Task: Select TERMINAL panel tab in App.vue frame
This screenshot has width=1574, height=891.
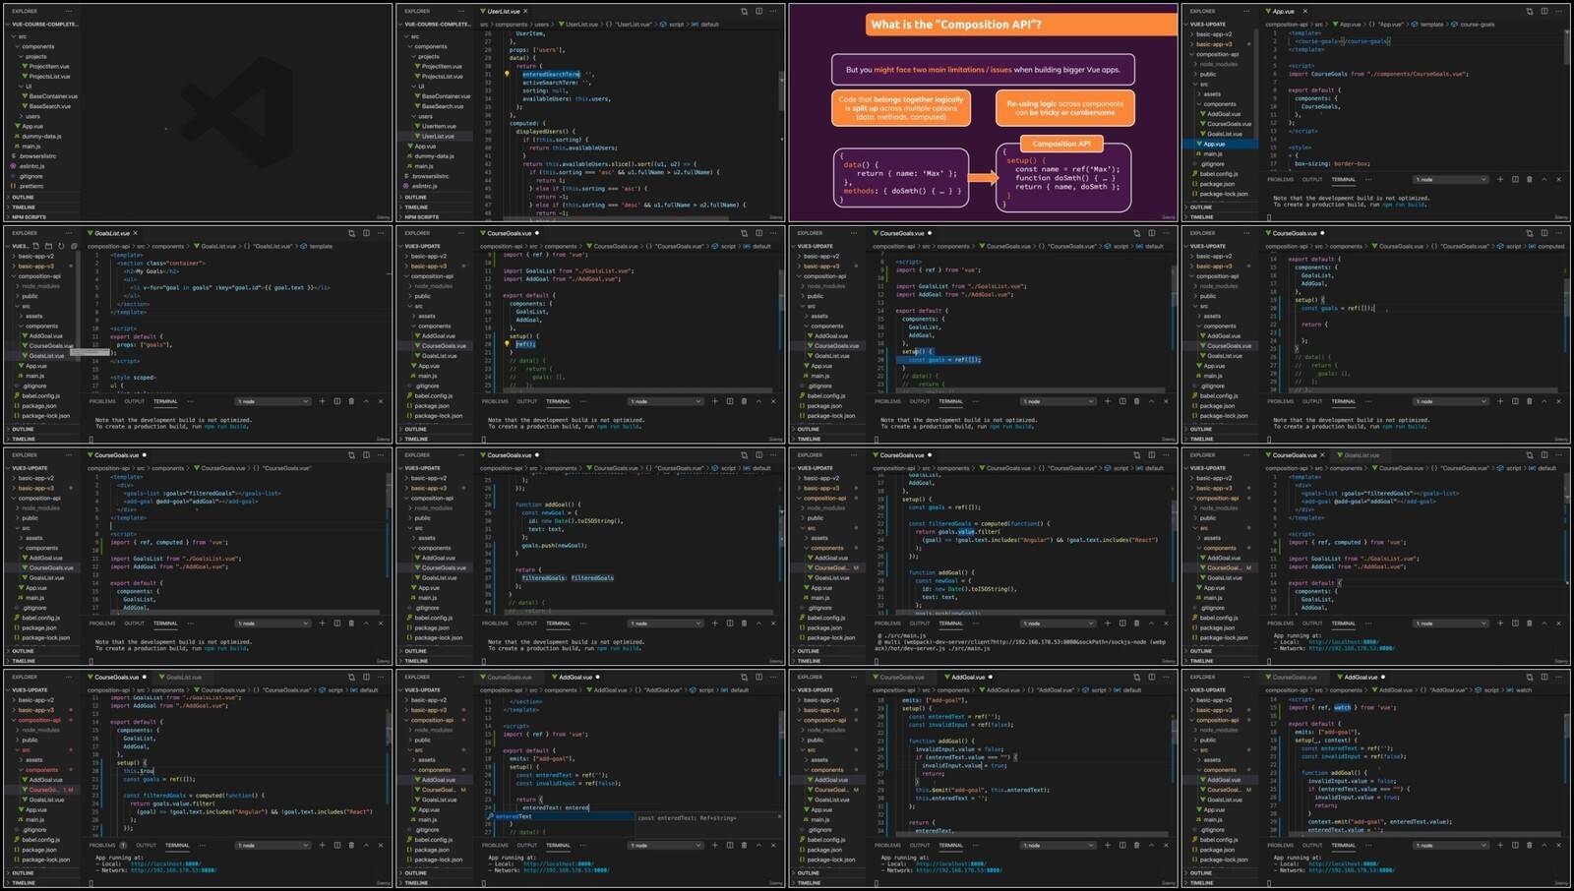Action: 1343,179
